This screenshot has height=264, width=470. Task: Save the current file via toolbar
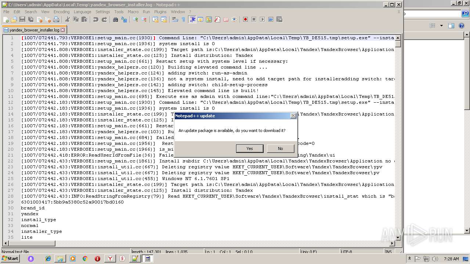pyautogui.click(x=22, y=19)
